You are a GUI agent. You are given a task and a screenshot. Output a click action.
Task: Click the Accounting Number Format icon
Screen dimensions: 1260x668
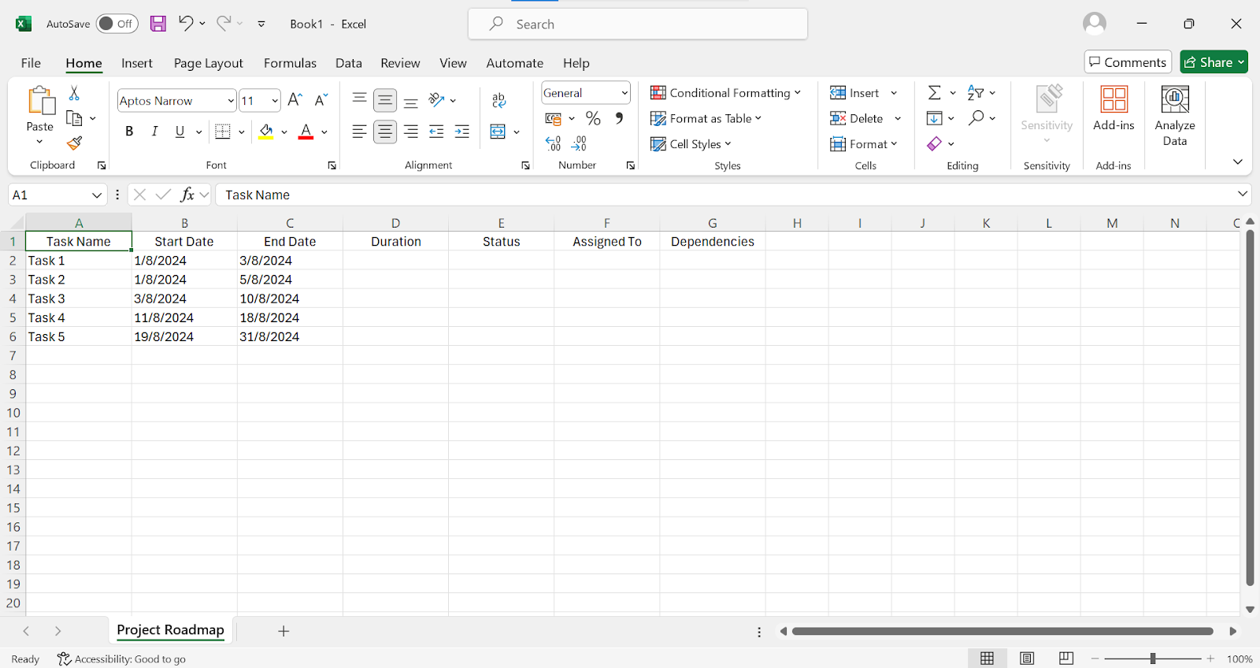click(553, 118)
